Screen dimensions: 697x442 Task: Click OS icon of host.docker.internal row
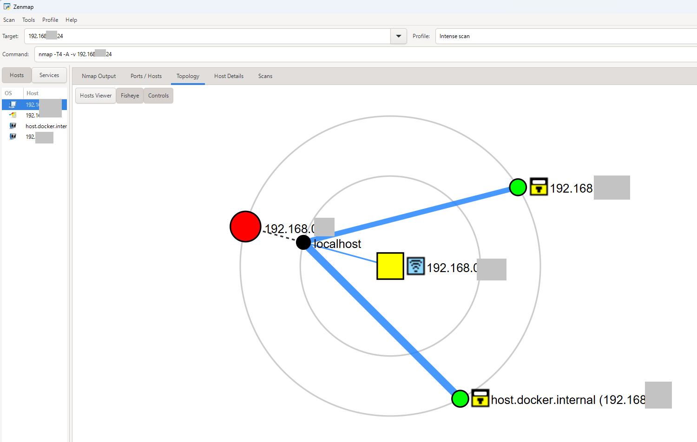[13, 126]
